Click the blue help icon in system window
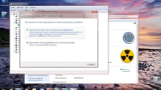The height and width of the screenshot is (90, 161). pyautogui.click(x=135, y=23)
